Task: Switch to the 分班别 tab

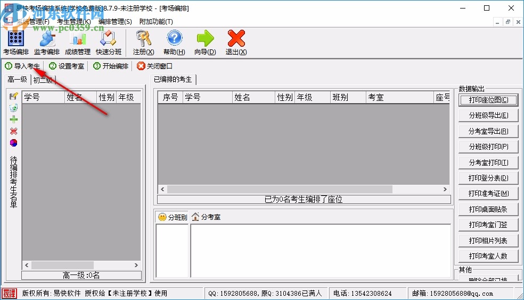Action: tap(173, 217)
